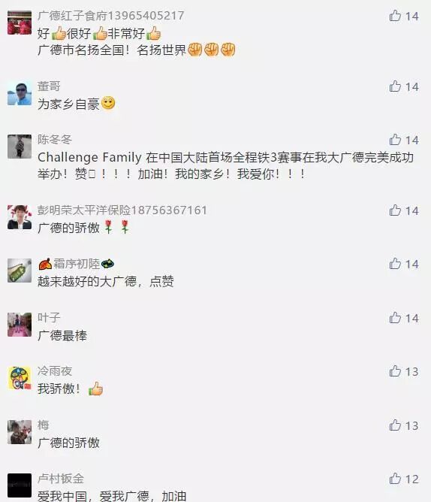The width and height of the screenshot is (431, 502).
Task: Select the comment text 为家乡自豪
Action: coord(68,104)
